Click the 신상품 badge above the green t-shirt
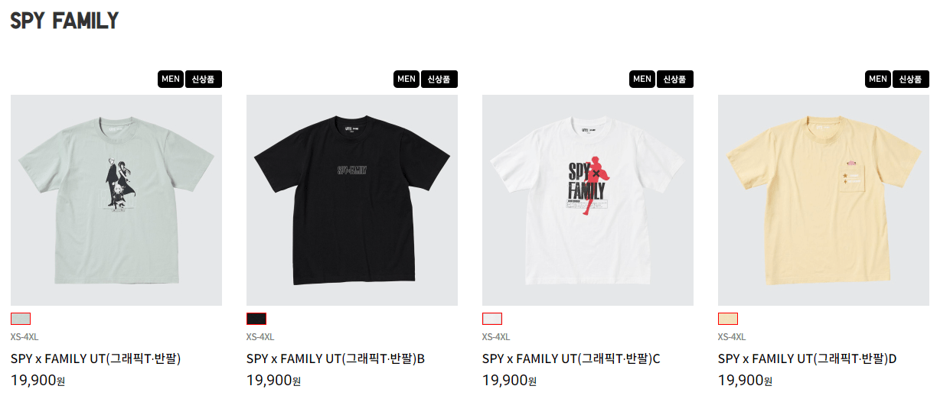 [x=204, y=79]
